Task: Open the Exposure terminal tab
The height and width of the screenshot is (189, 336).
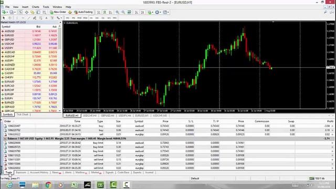Action: 21,173
